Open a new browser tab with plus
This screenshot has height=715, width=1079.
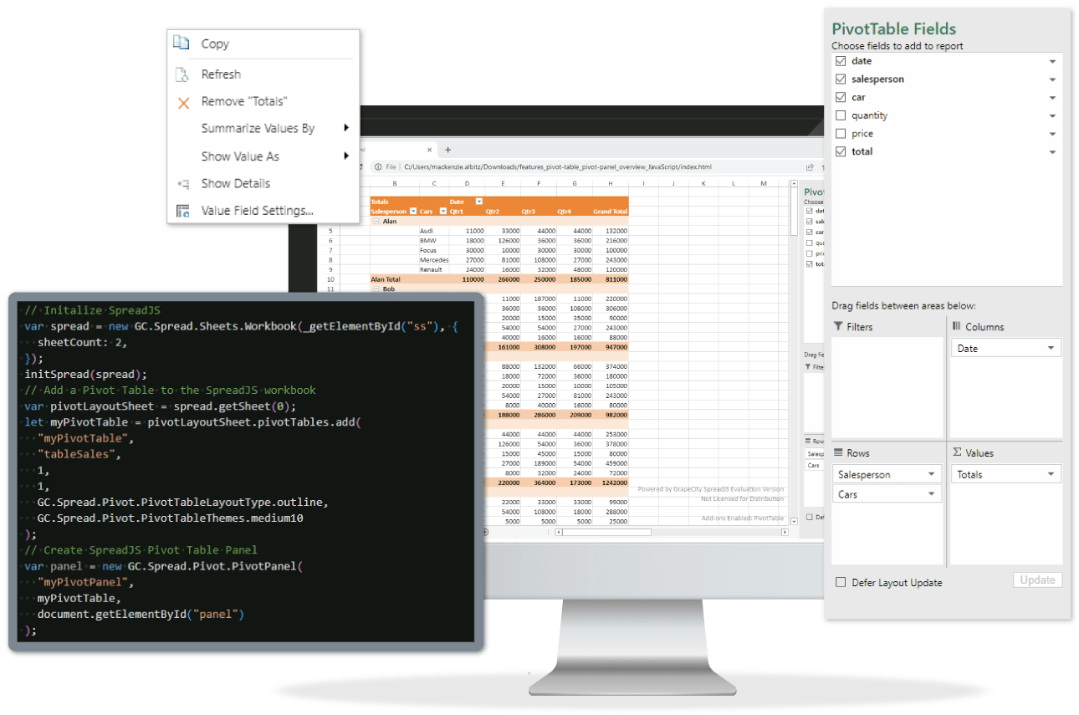tap(447, 150)
